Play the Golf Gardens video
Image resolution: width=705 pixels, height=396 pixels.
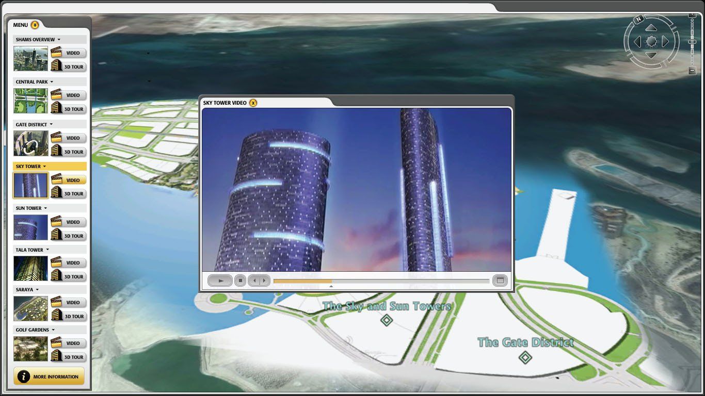click(69, 343)
